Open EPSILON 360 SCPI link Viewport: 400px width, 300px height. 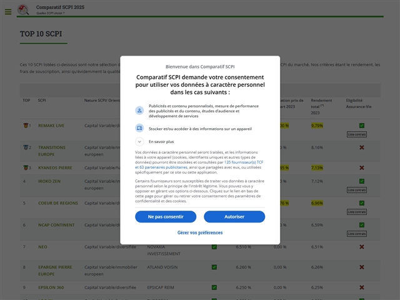pos(51,287)
